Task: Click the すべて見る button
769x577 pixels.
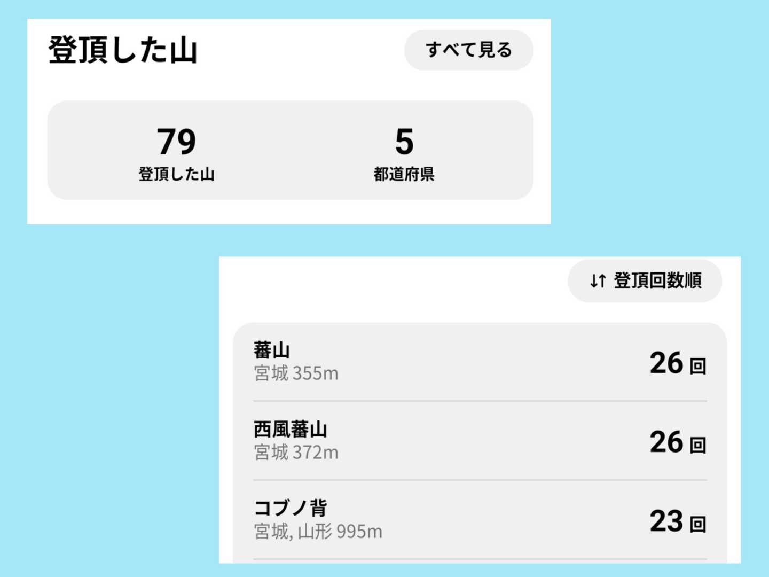Action: [x=468, y=50]
